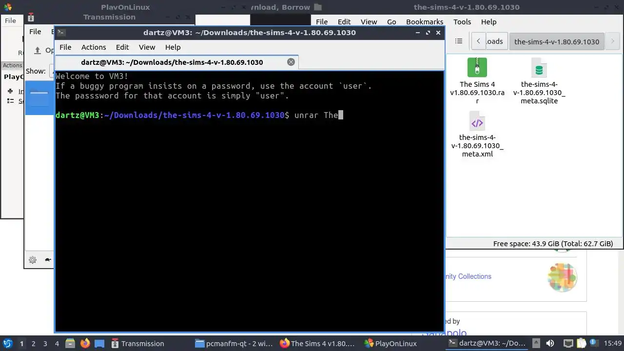
Task: Click the Transmission settings gear icon
Action: pyautogui.click(x=33, y=260)
